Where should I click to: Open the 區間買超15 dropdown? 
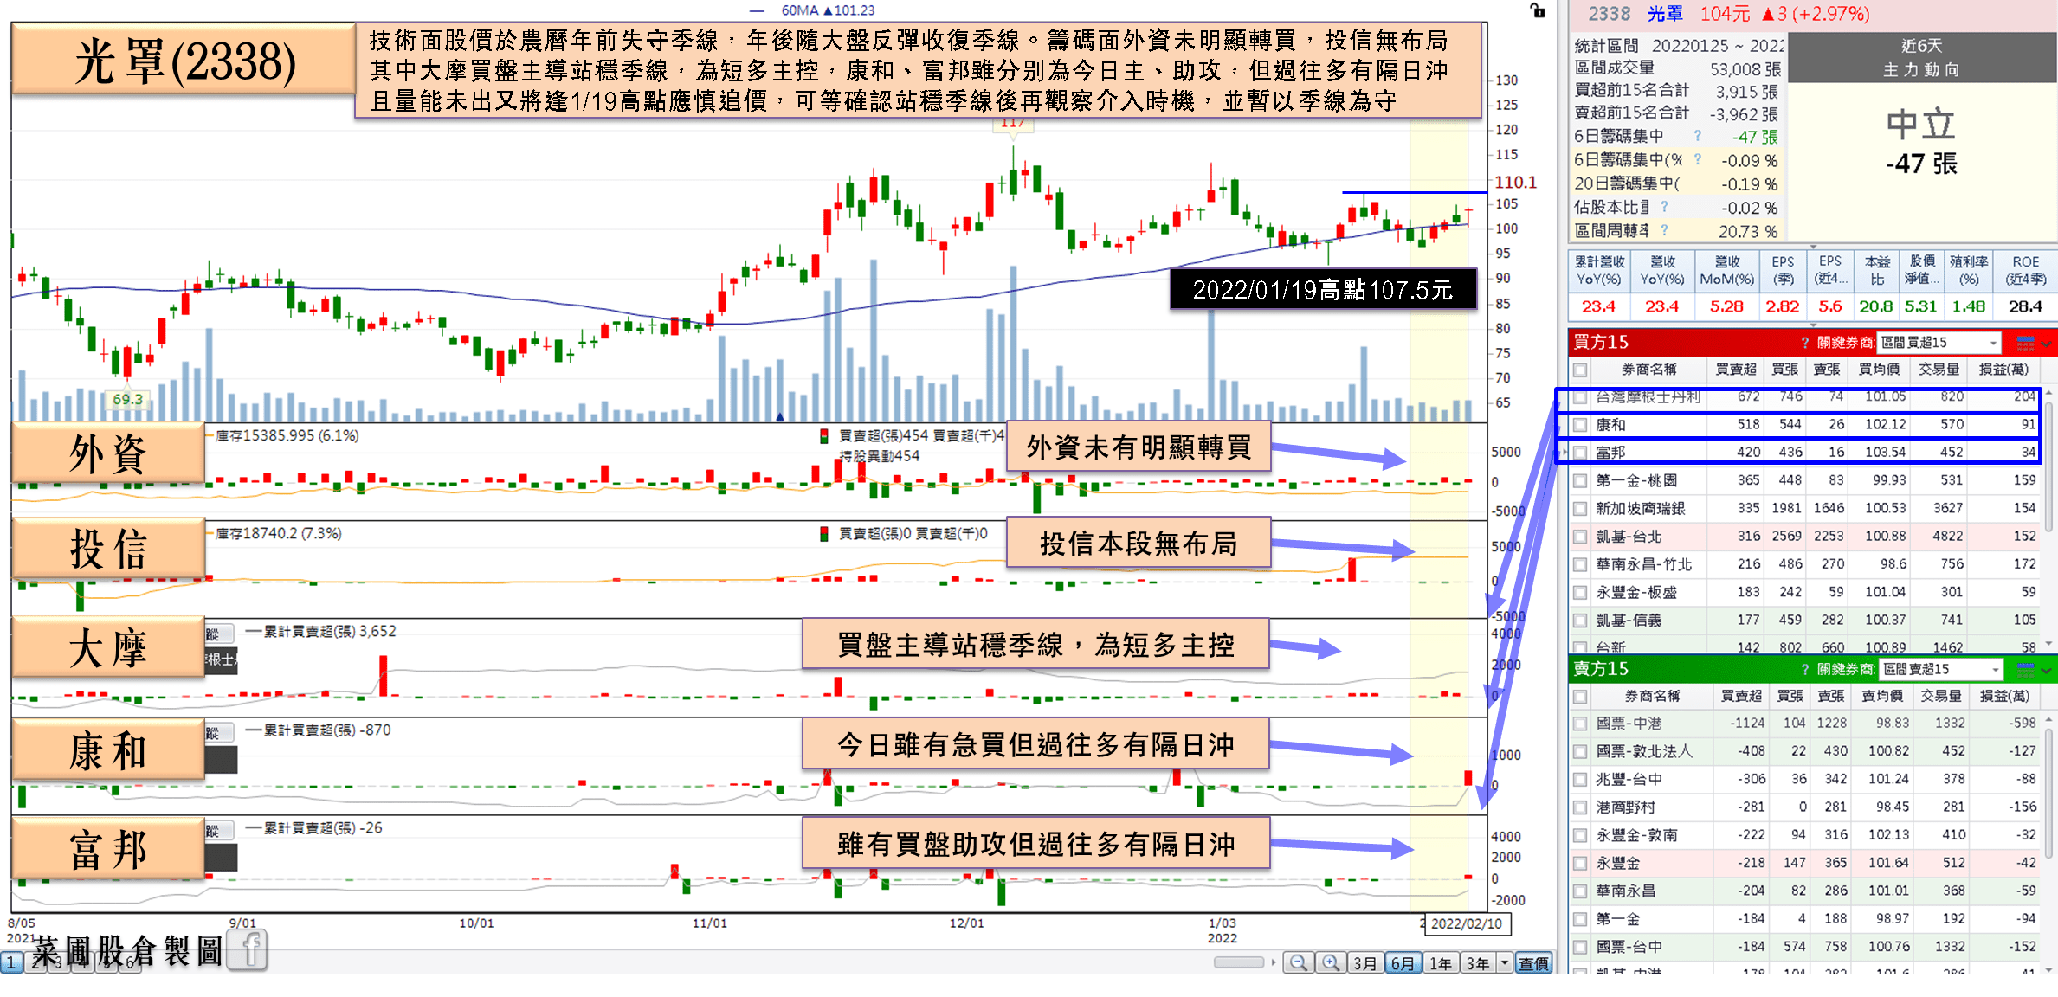(x=1939, y=343)
